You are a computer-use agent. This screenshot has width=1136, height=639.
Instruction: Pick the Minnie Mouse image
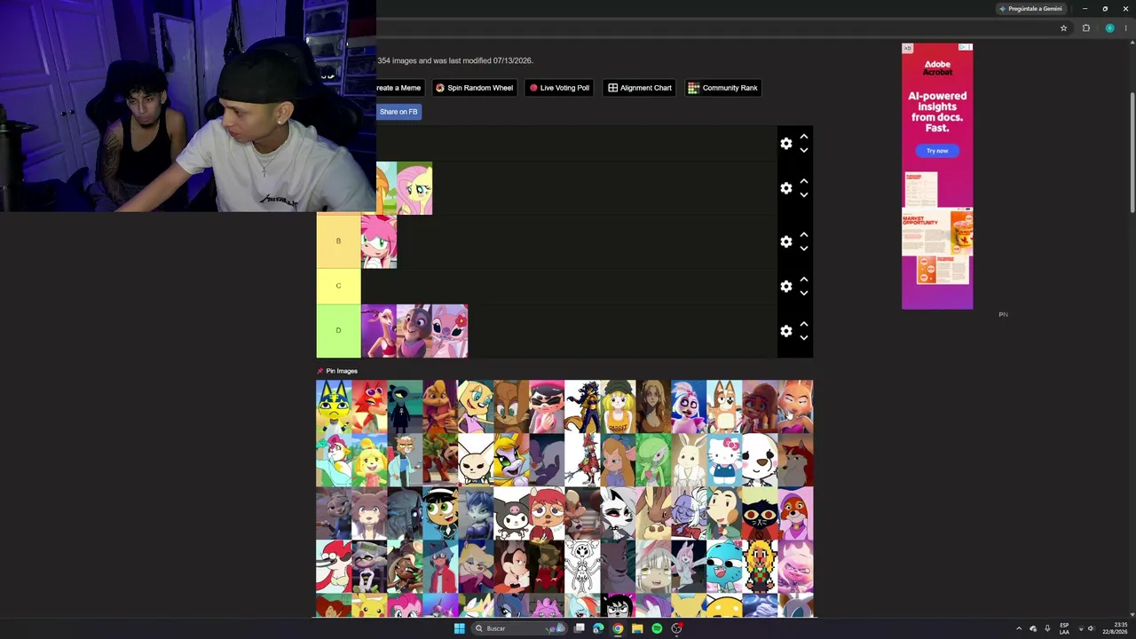coord(511,566)
